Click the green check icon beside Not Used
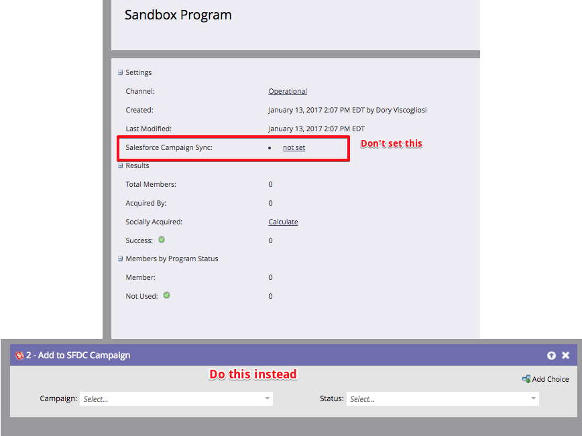Image resolution: width=582 pixels, height=436 pixels. tap(166, 295)
